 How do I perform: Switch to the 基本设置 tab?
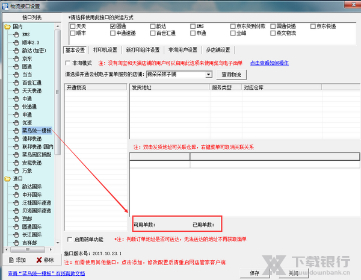click(x=75, y=50)
